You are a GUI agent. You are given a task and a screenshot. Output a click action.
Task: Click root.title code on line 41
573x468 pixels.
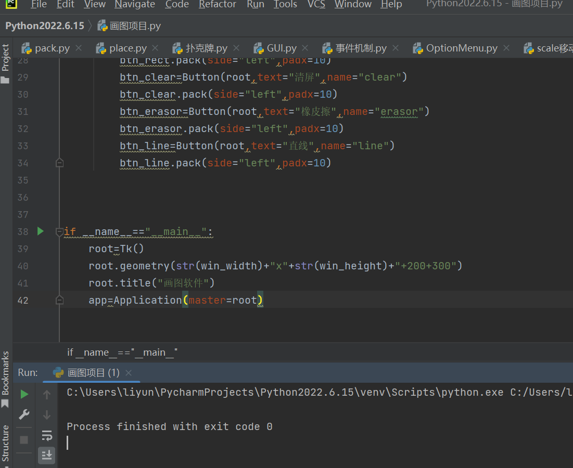coord(151,283)
